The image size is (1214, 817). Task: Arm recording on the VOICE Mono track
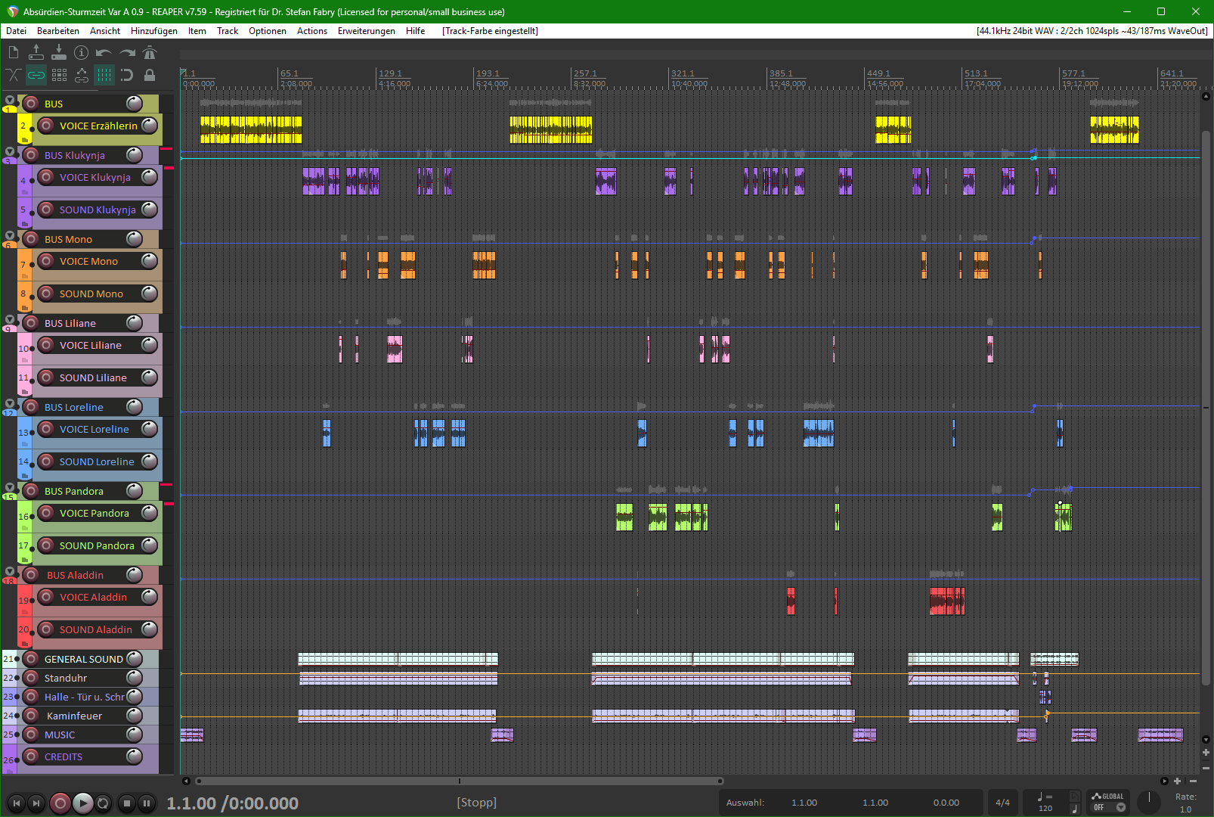(46, 261)
